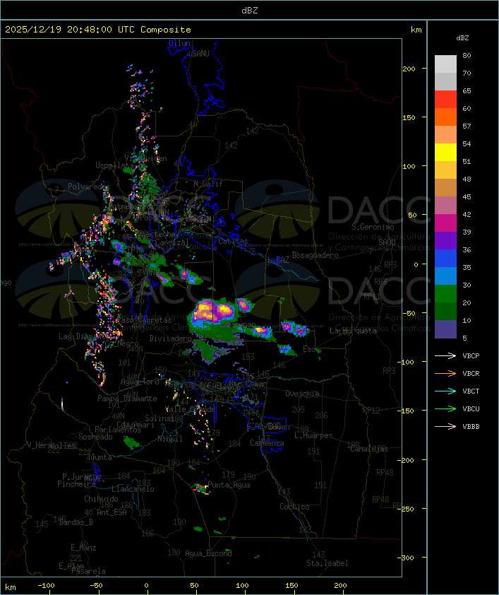Screen dimensions: 499x595
Task: Click the Nihuil place label
Action: point(169,439)
